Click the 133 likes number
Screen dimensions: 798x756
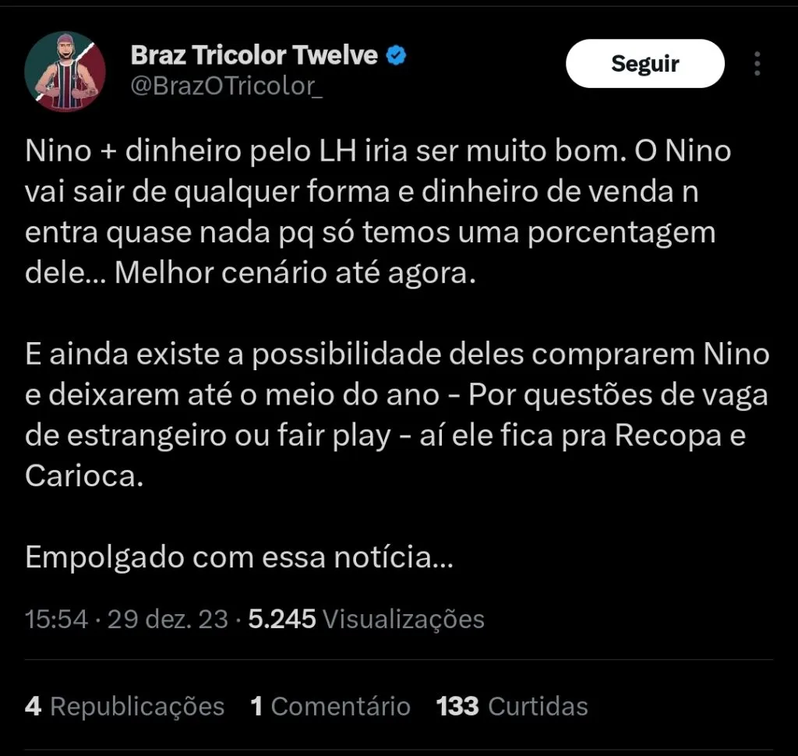tap(457, 707)
